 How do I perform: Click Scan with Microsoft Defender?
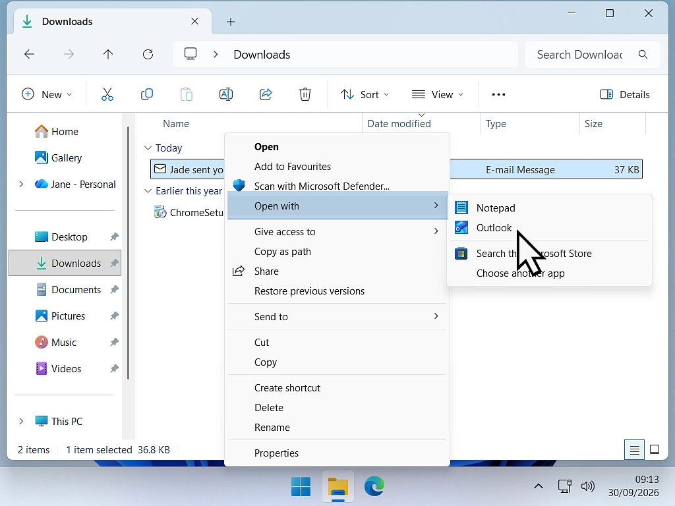pos(337,186)
